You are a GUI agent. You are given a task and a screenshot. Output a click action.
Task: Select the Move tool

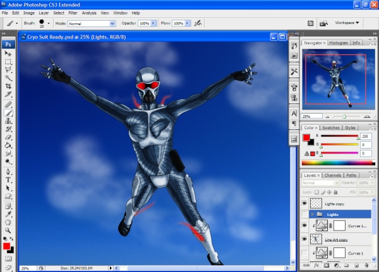pyautogui.click(x=8, y=54)
